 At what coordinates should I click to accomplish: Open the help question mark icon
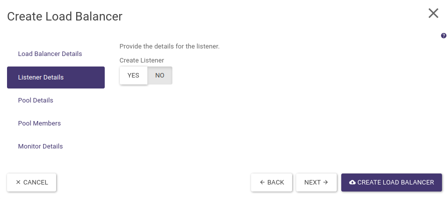pyautogui.click(x=443, y=35)
